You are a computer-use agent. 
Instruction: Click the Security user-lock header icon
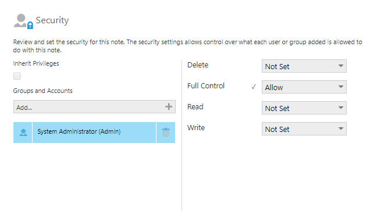pos(23,22)
